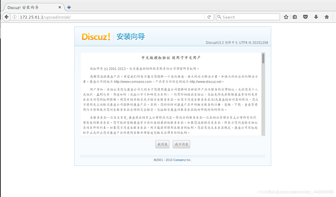Bookmark this page with the star icon

tap(286, 17)
